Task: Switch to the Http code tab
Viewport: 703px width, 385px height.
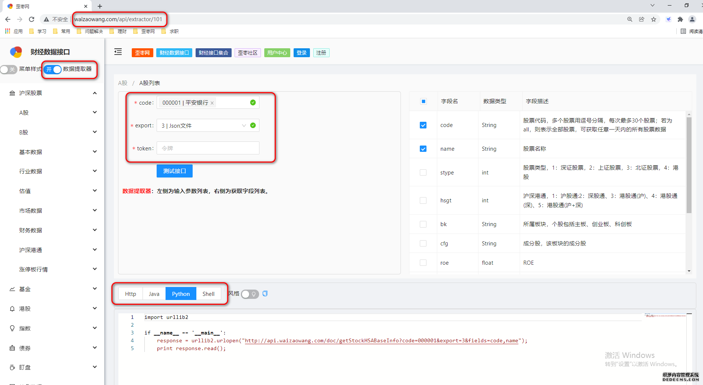Action: [x=131, y=294]
